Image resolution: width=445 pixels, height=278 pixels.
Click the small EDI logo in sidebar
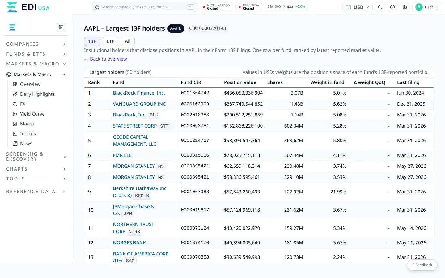(12, 27)
